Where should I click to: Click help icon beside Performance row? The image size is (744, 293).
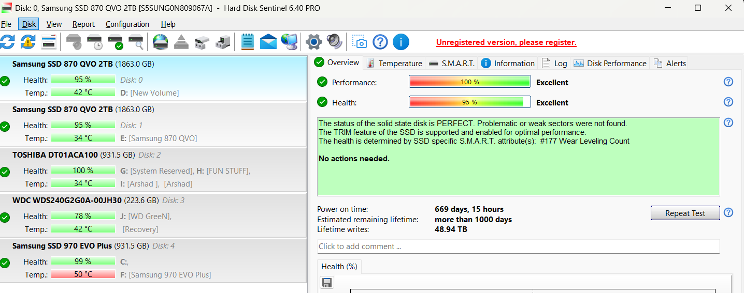coord(728,82)
